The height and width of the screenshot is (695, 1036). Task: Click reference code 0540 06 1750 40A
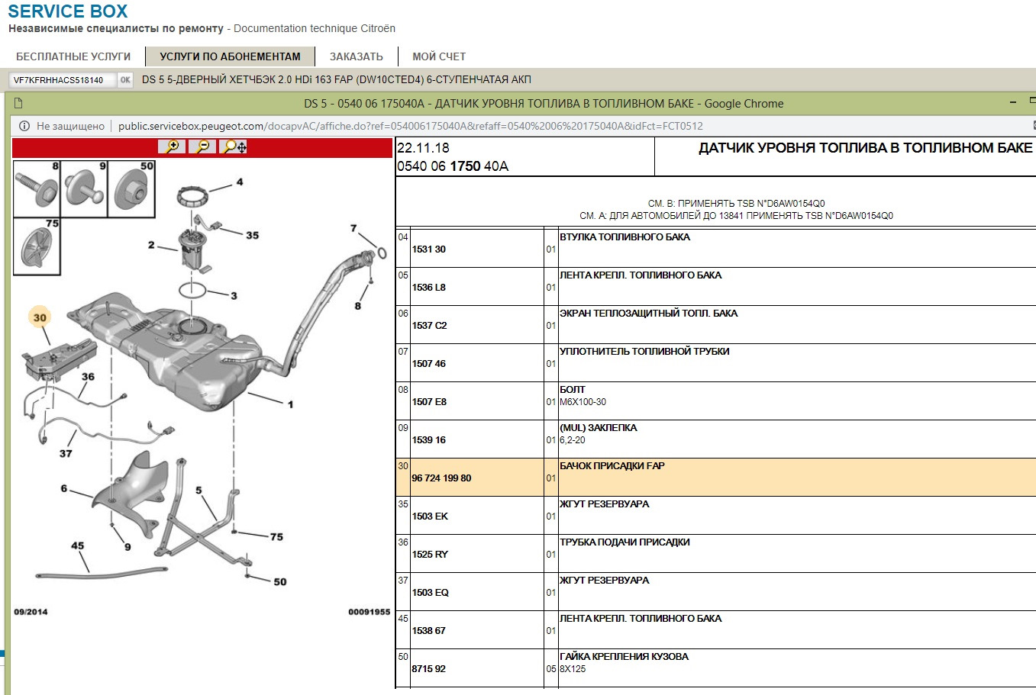click(x=453, y=166)
